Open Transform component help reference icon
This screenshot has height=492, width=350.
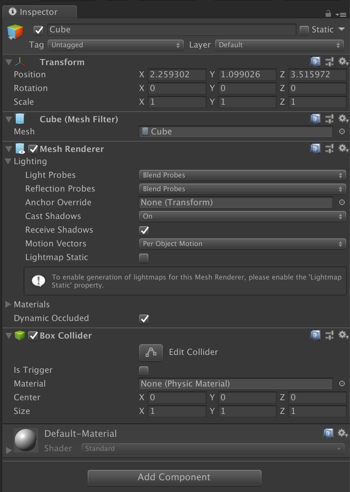[315, 62]
